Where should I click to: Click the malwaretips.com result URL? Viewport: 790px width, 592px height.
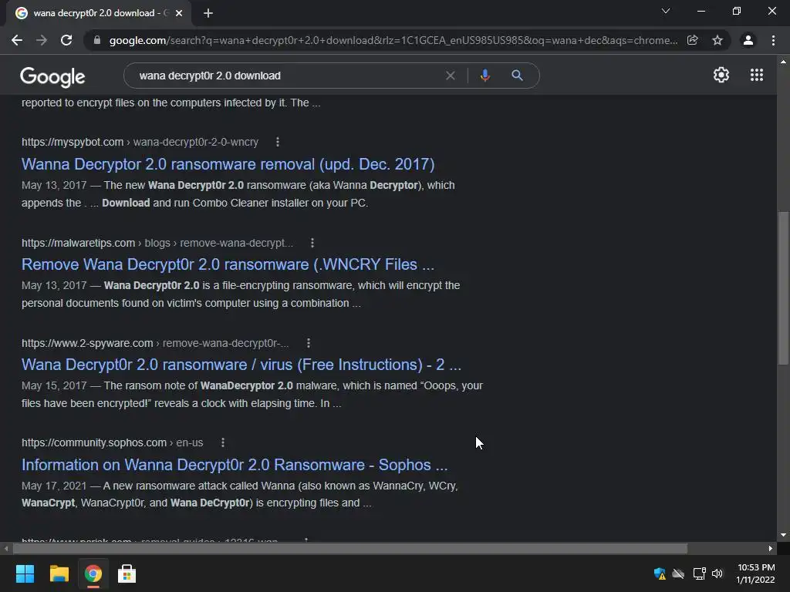tap(157, 243)
